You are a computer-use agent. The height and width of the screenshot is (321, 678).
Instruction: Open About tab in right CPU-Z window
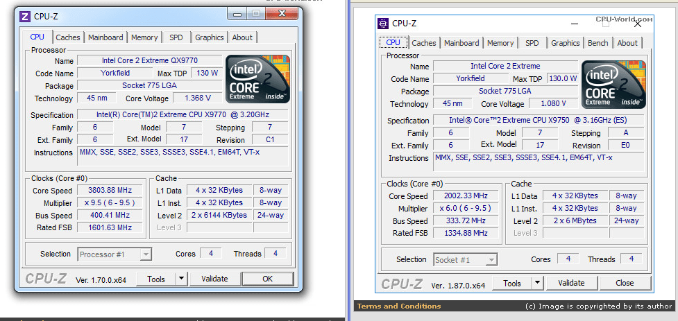coord(627,43)
